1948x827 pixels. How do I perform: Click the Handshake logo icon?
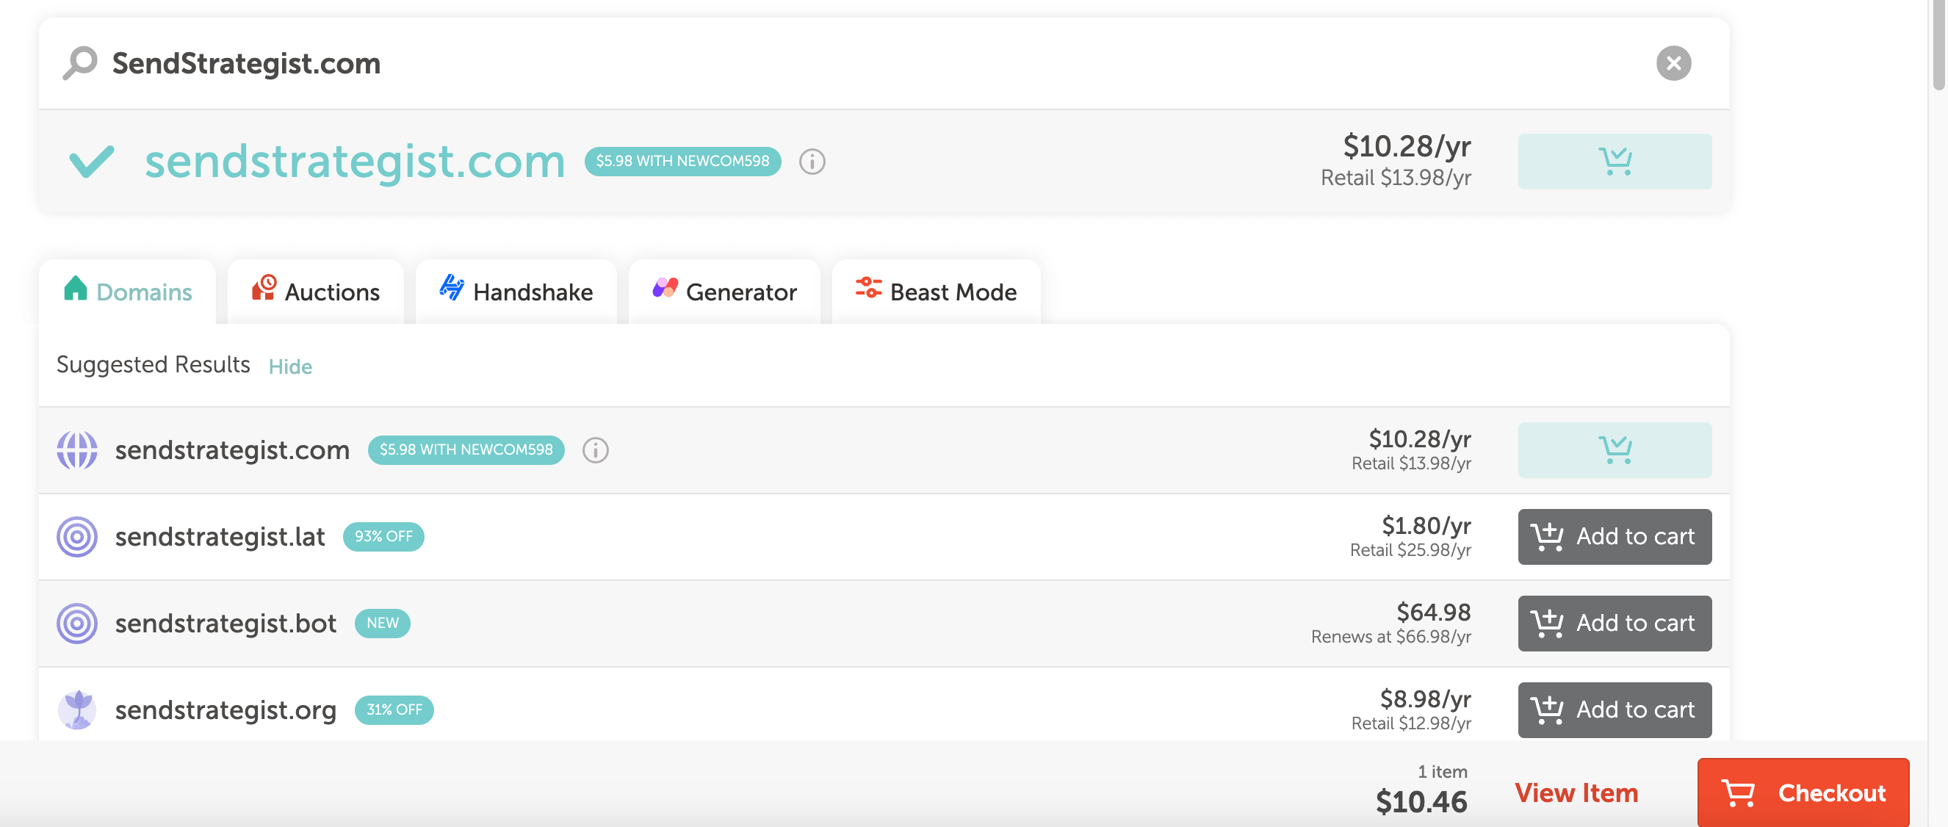point(452,287)
